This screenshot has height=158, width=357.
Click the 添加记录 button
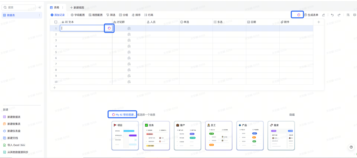pos(57,15)
